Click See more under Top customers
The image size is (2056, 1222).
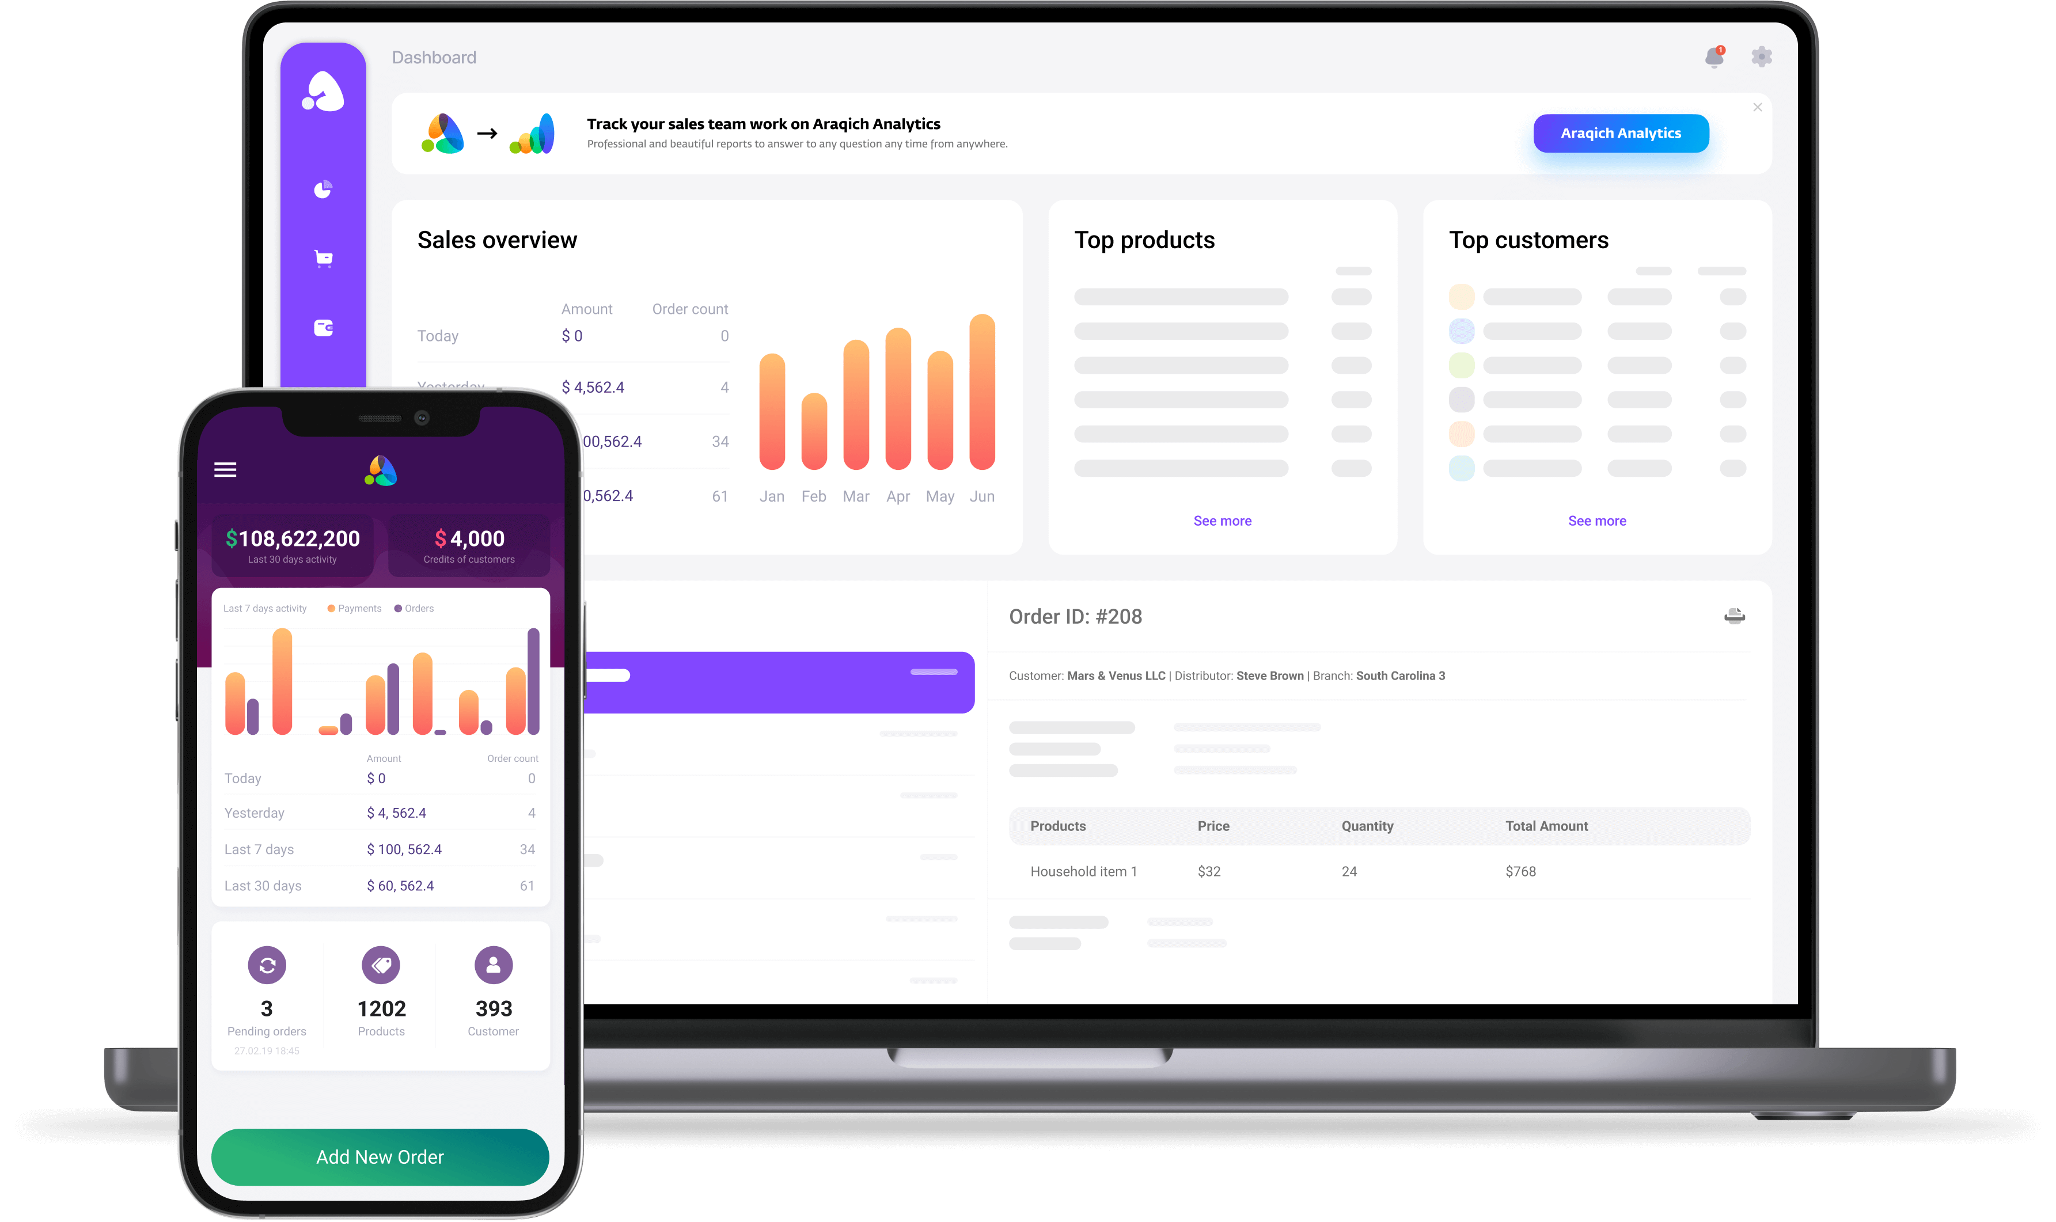[1596, 519]
